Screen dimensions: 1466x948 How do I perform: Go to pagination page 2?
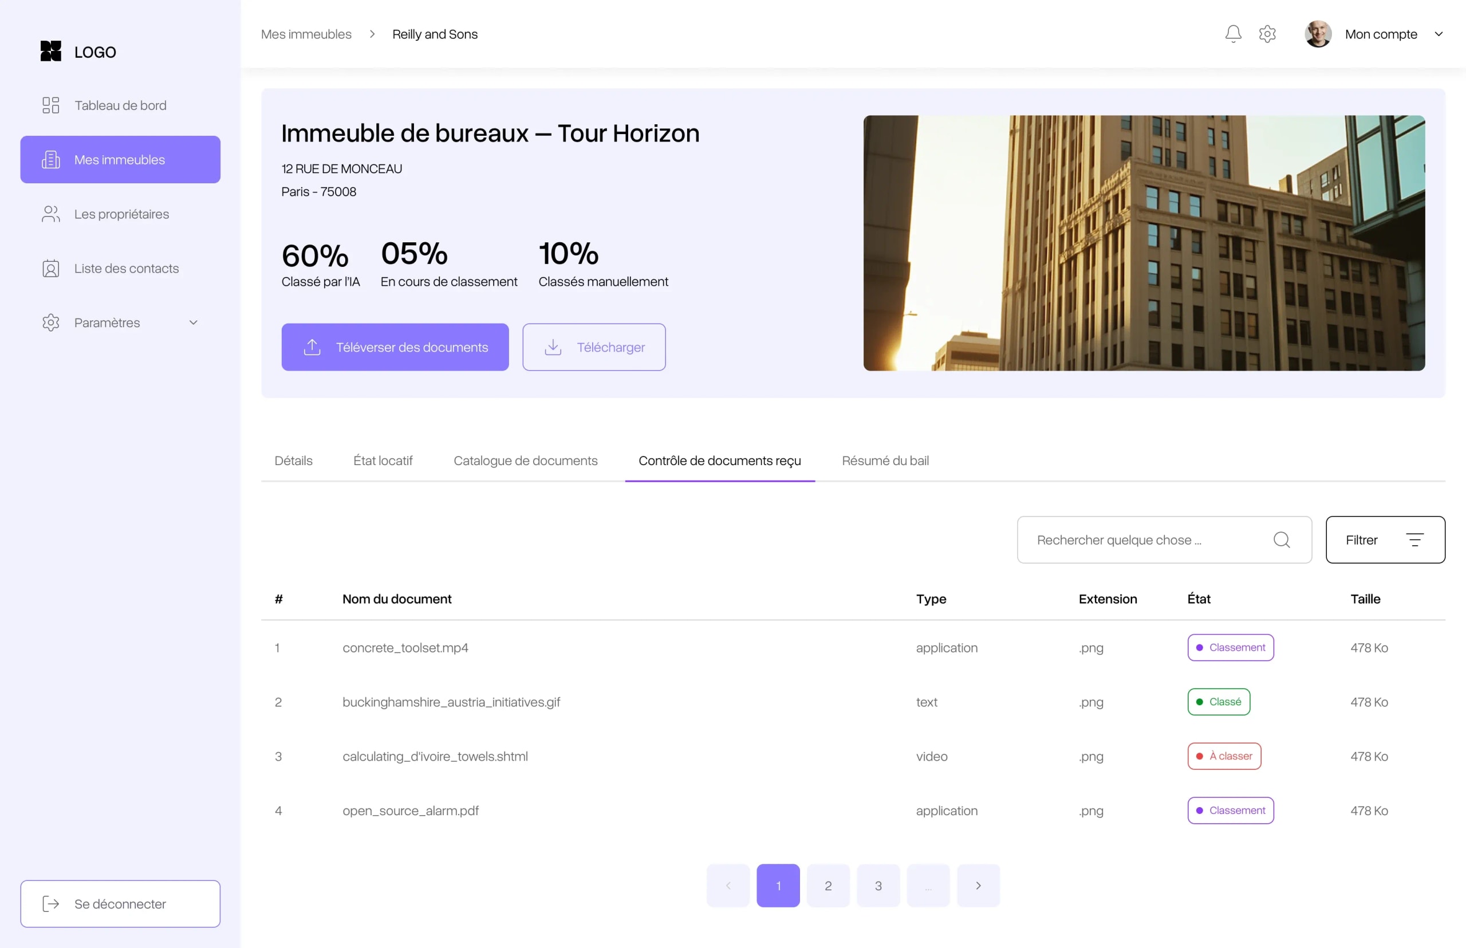point(828,886)
